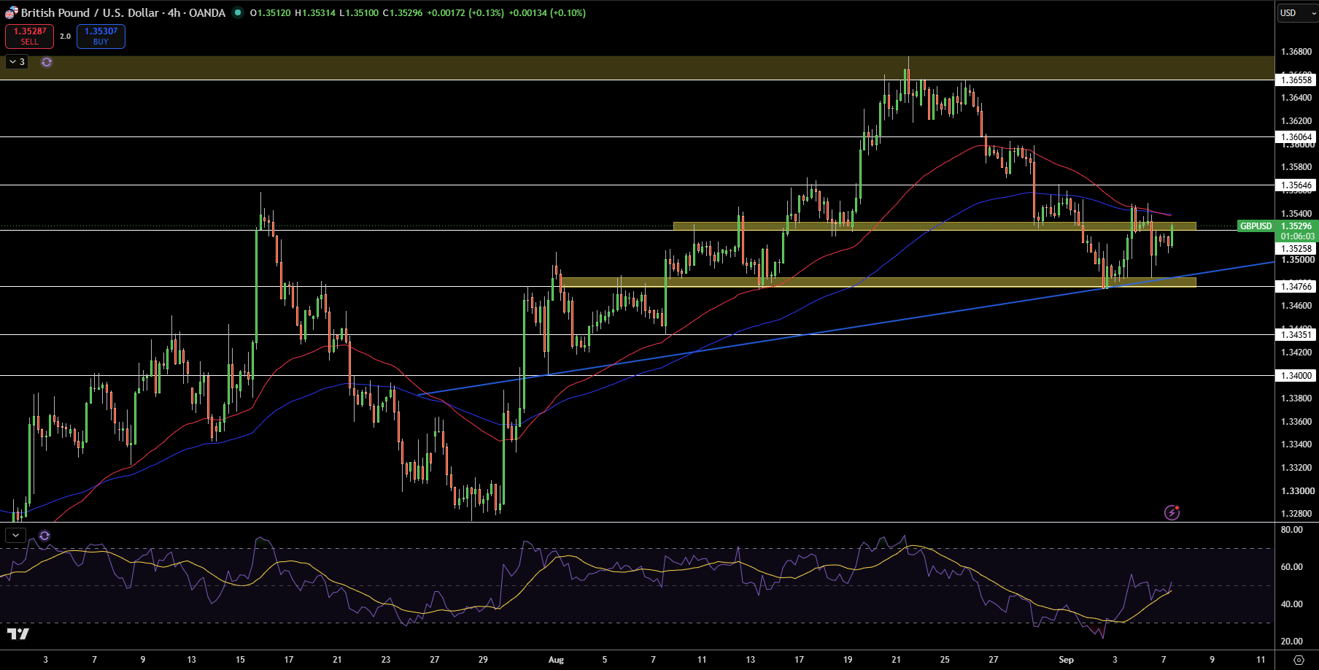Viewport: 1319px width, 670px height.
Task: Click the green GBPUSD symbol price tag
Action: point(1256,226)
